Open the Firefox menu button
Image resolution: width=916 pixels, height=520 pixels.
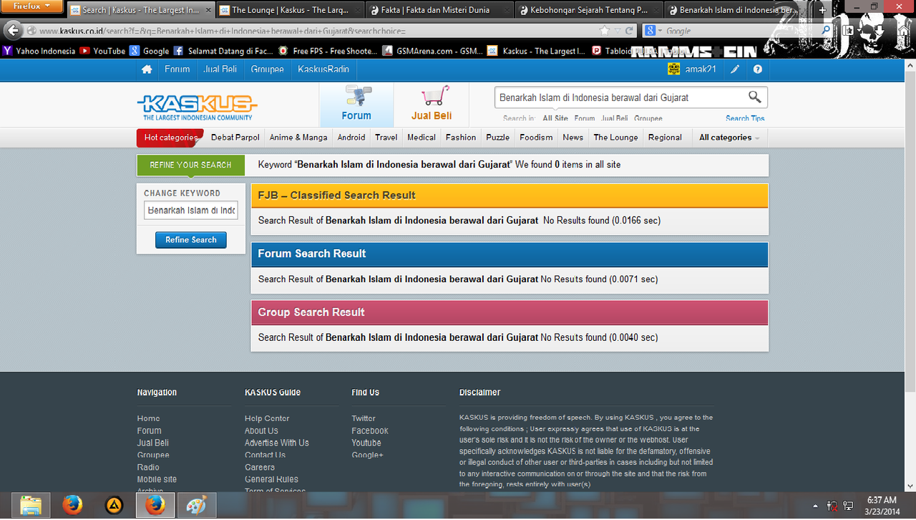click(31, 6)
